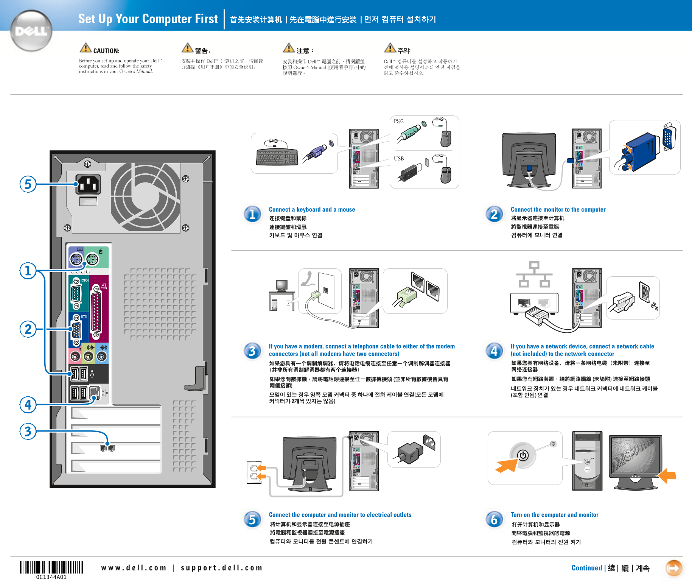Click the power button close-up in step 6
This screenshot has height=586, width=692.
point(523,455)
